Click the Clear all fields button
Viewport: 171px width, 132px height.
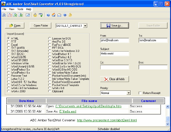[x=114, y=79]
